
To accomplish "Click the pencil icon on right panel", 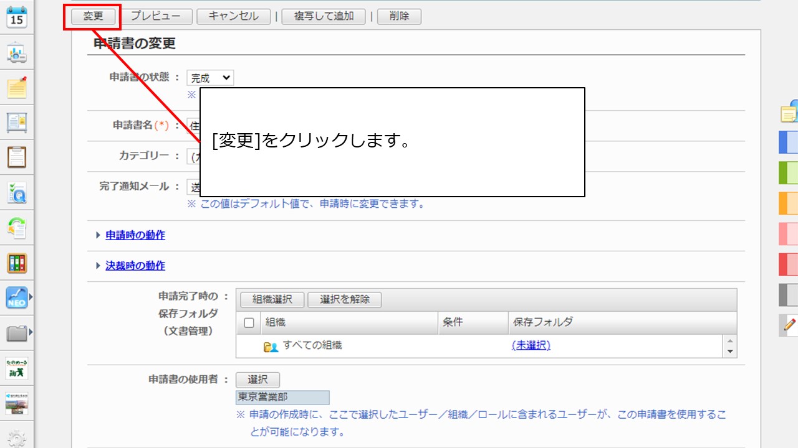I will 789,324.
